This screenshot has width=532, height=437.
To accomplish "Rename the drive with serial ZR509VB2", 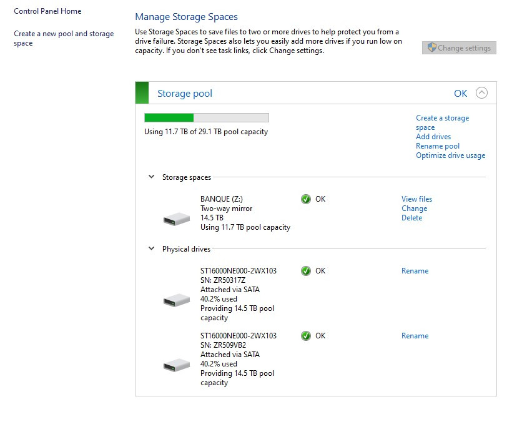I will point(415,336).
